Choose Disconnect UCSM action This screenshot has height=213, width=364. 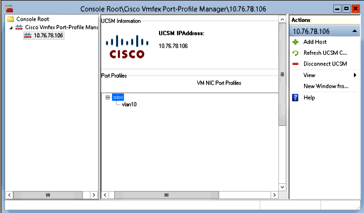coord(325,64)
